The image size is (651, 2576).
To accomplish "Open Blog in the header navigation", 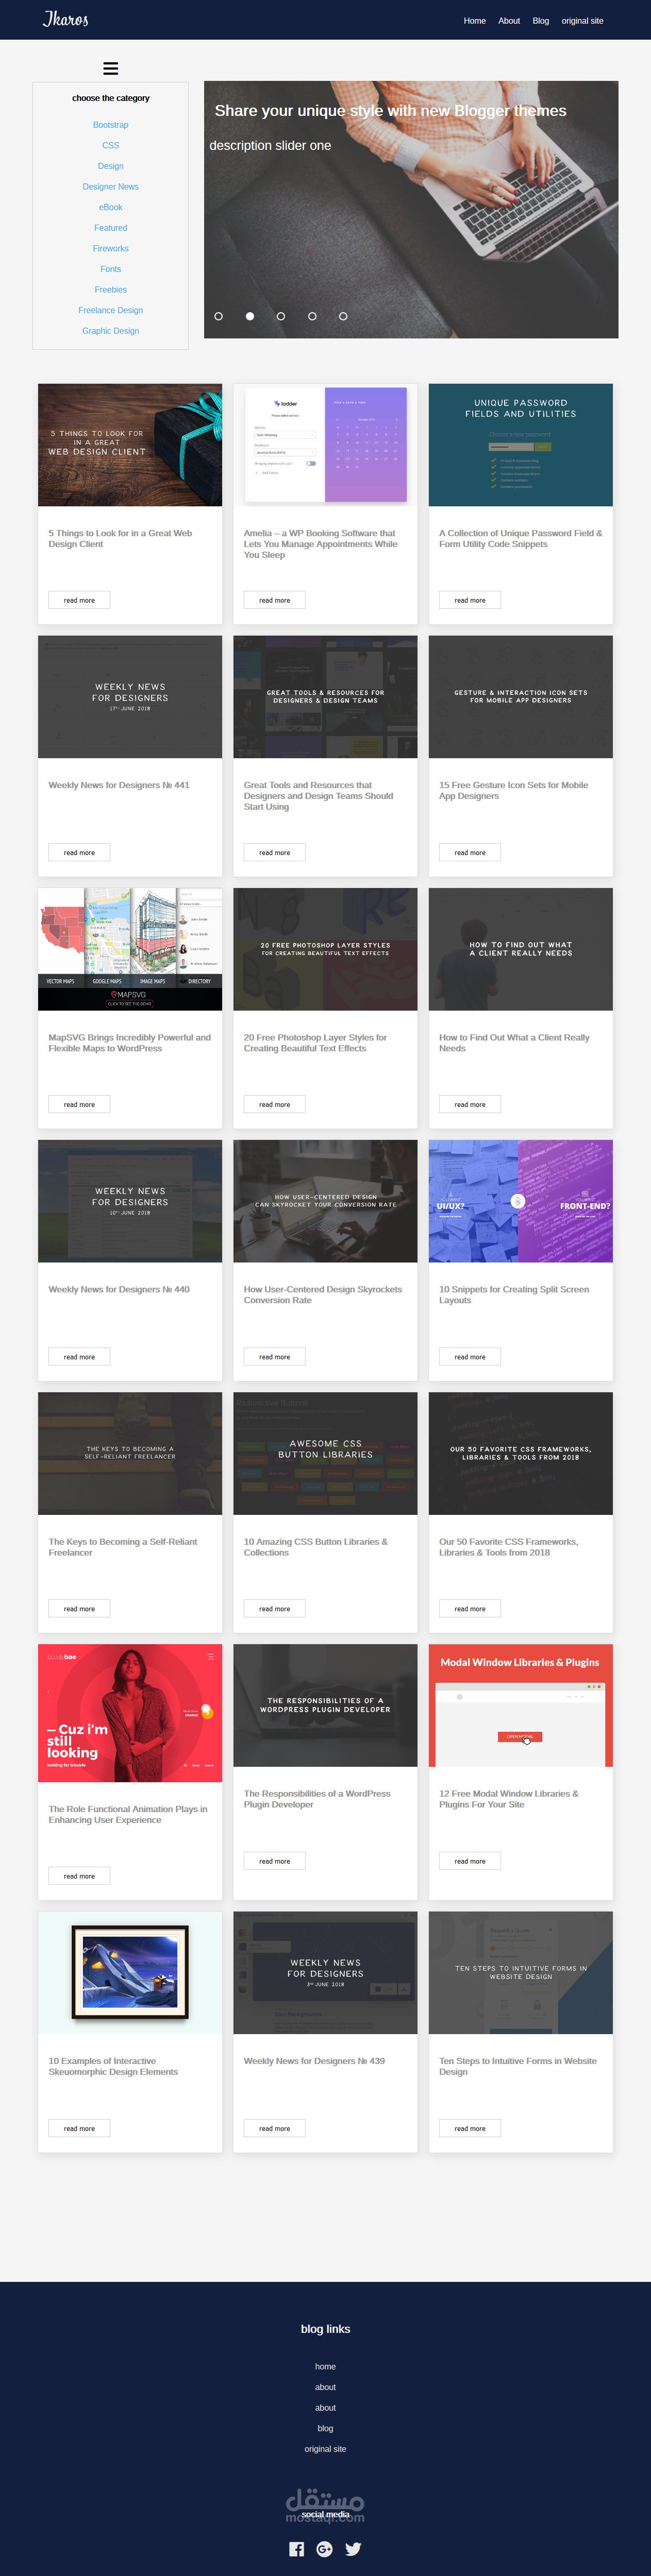I will click(x=541, y=20).
